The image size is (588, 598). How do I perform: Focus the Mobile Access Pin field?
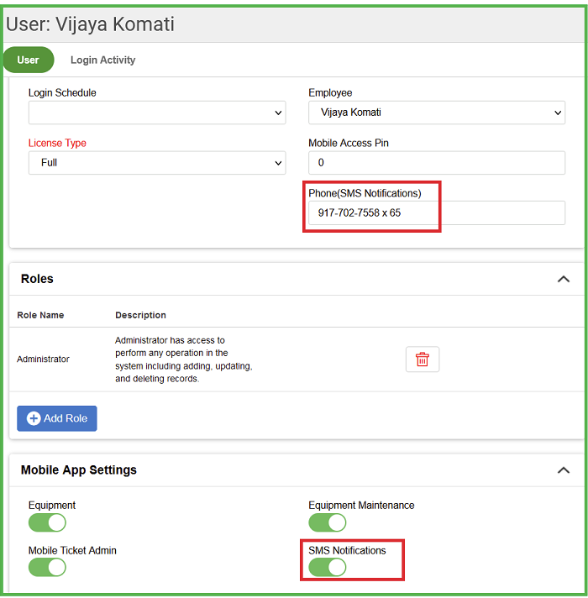pos(437,163)
